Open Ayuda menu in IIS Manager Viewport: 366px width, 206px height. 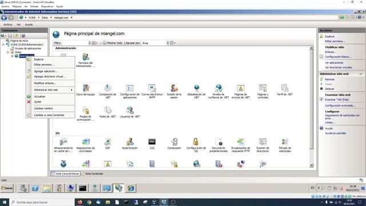29,25
